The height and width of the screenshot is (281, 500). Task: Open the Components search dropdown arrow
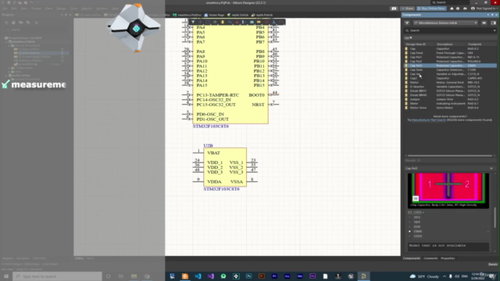(x=495, y=30)
